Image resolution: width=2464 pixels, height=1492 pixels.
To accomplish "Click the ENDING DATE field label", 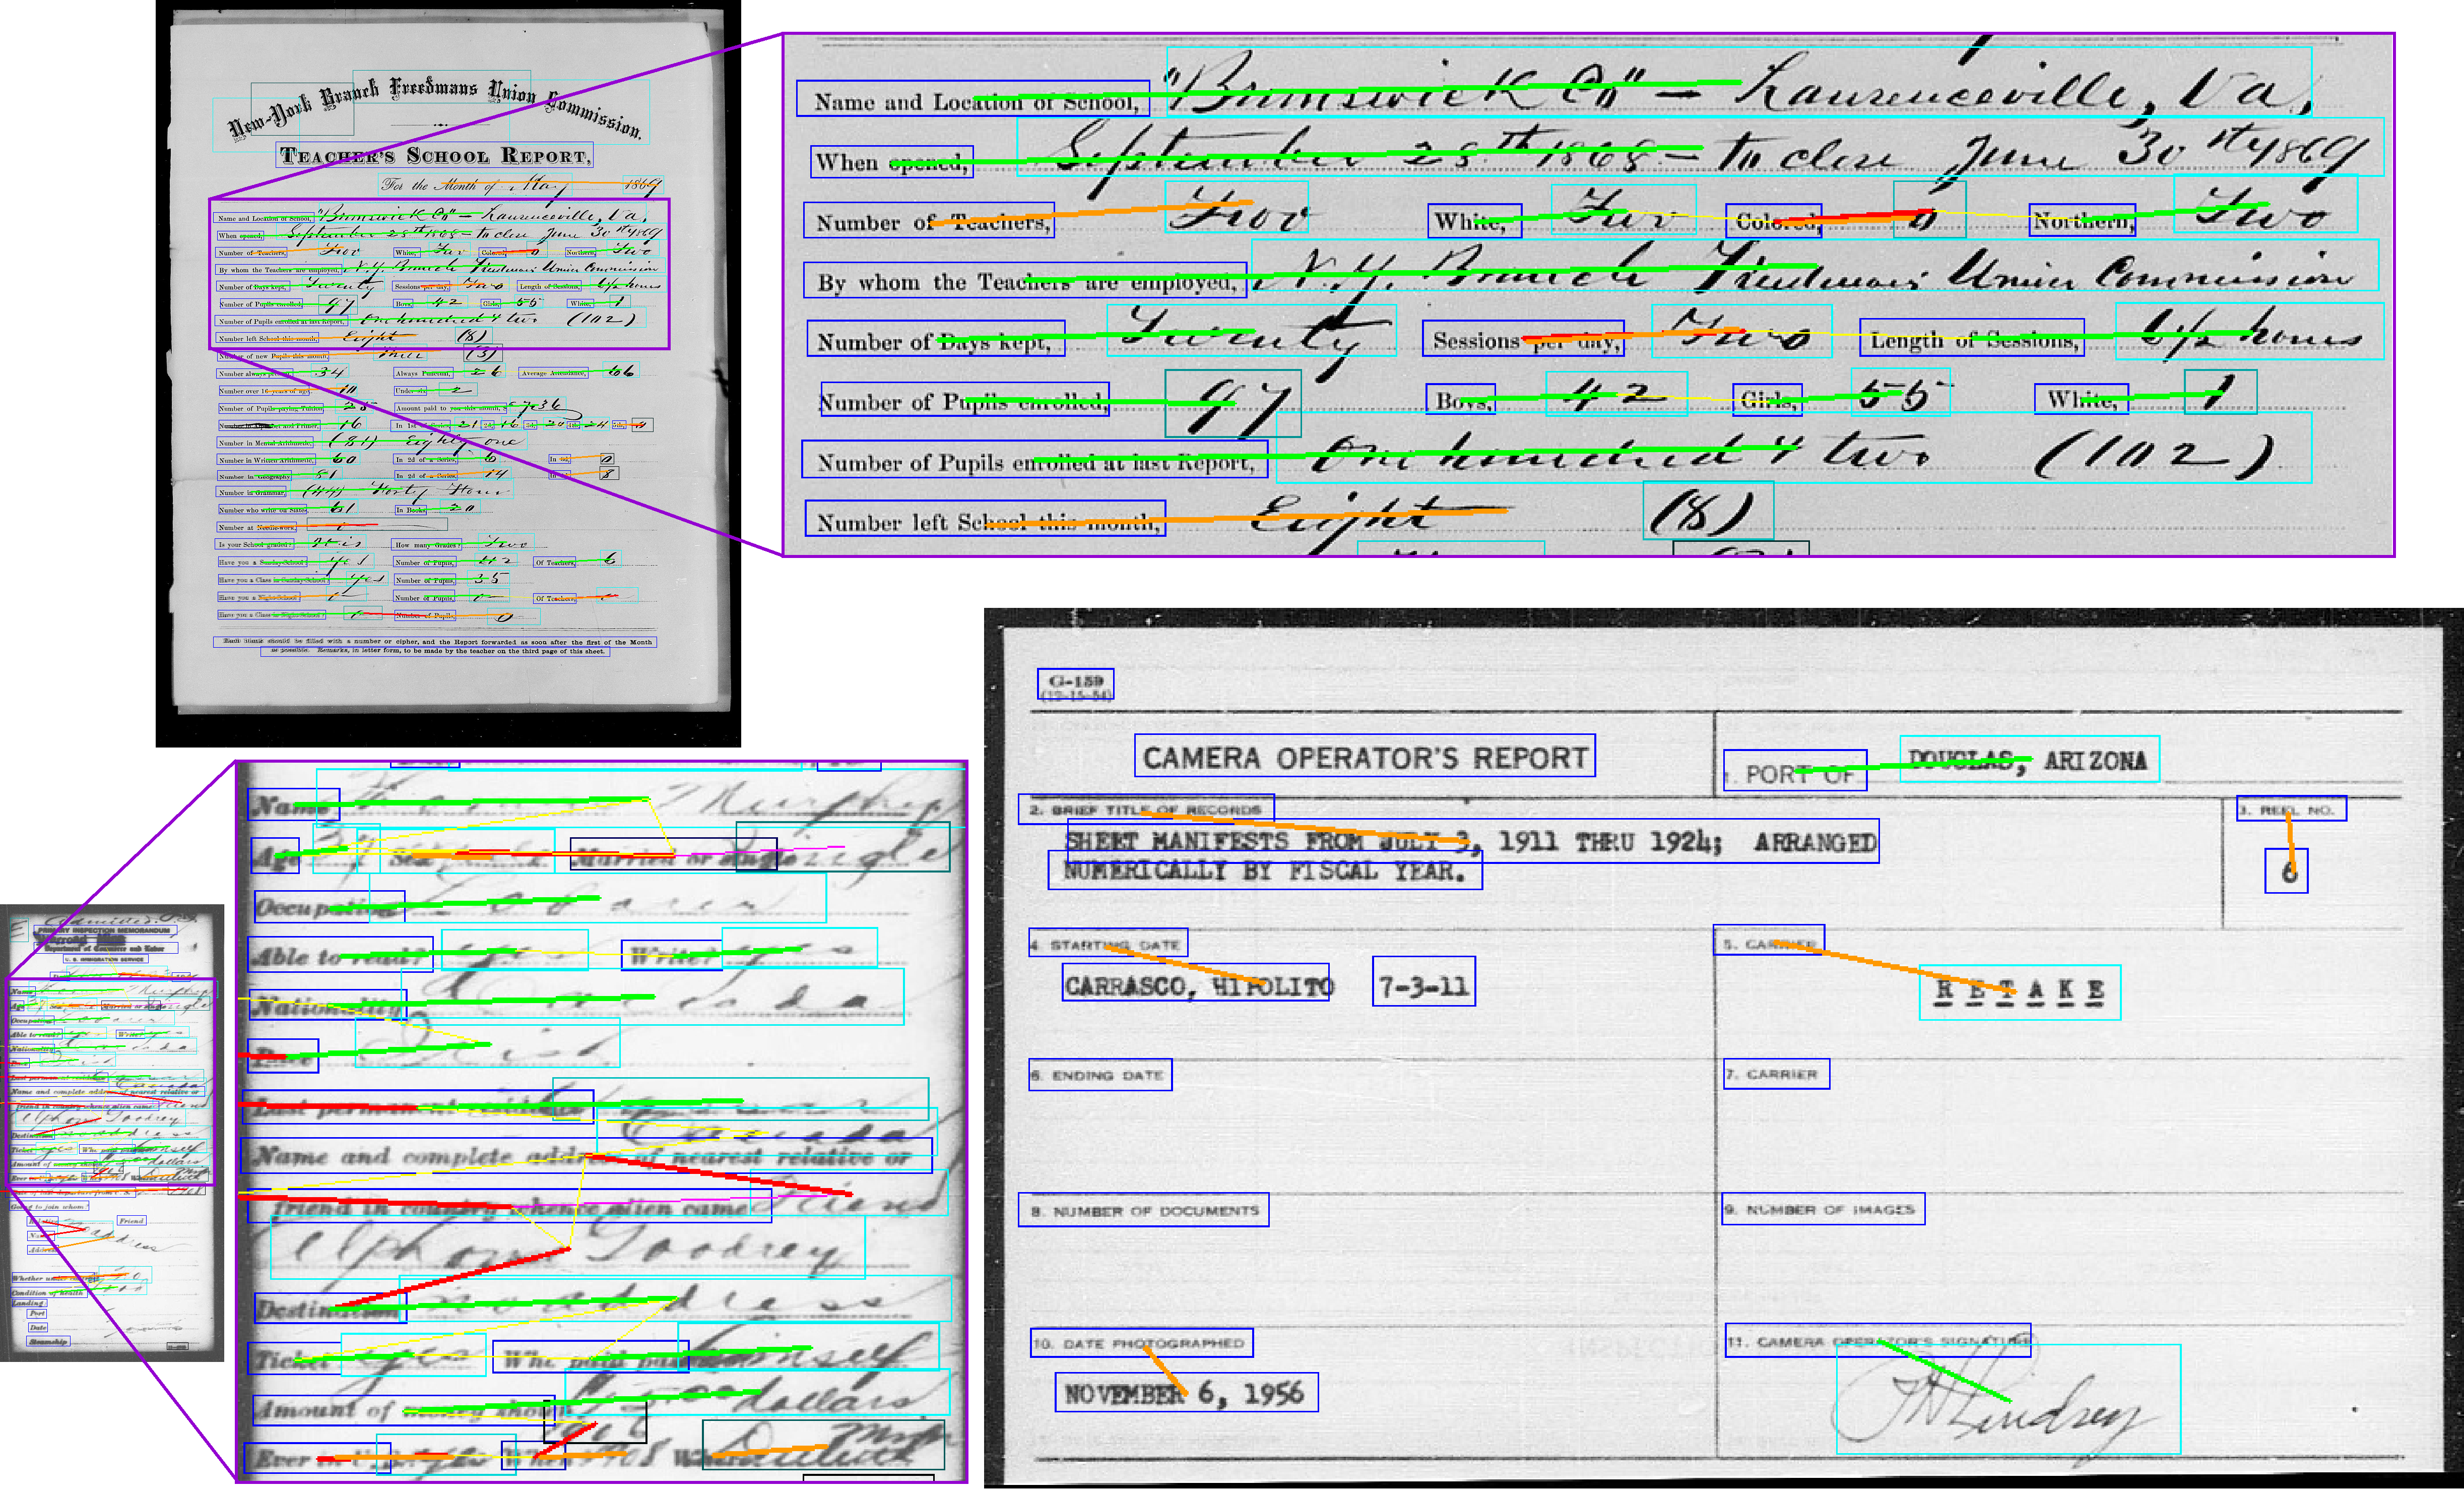I will click(x=1100, y=1075).
